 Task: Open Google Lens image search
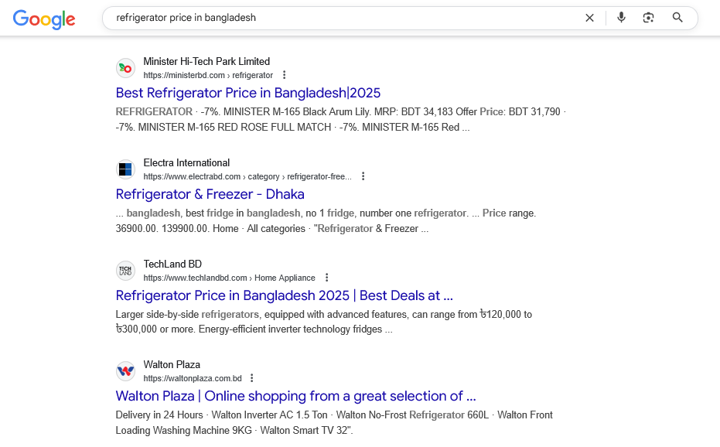coord(649,18)
